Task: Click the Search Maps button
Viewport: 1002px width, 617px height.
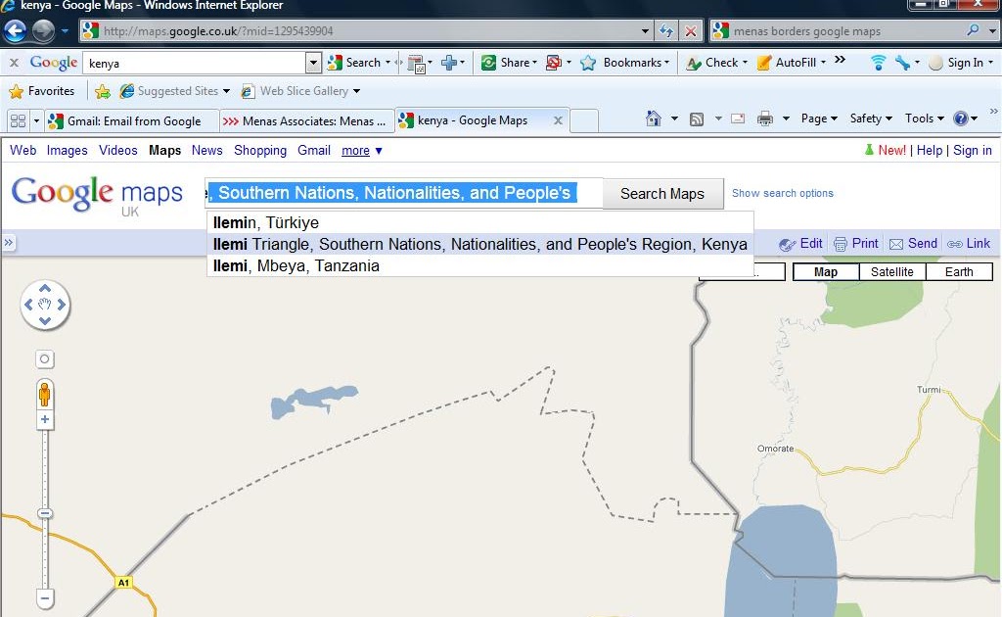Action: pyautogui.click(x=662, y=194)
